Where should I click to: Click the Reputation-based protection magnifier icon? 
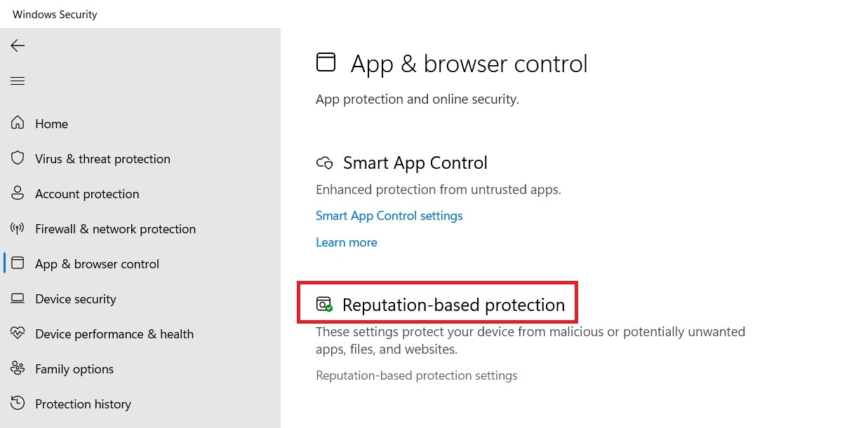coord(323,305)
